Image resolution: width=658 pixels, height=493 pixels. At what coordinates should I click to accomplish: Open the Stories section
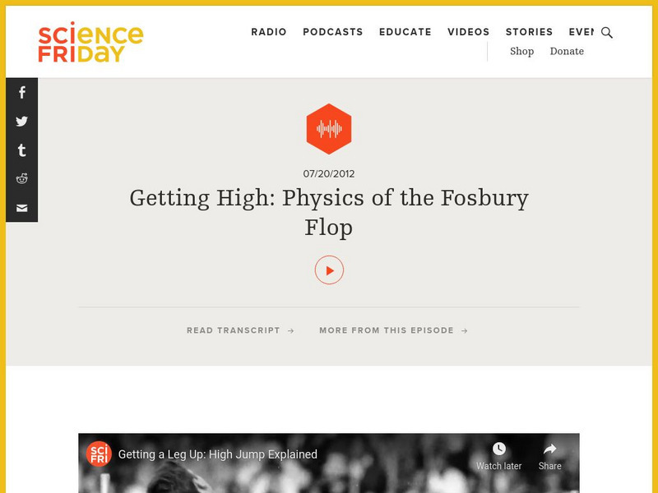pos(530,32)
